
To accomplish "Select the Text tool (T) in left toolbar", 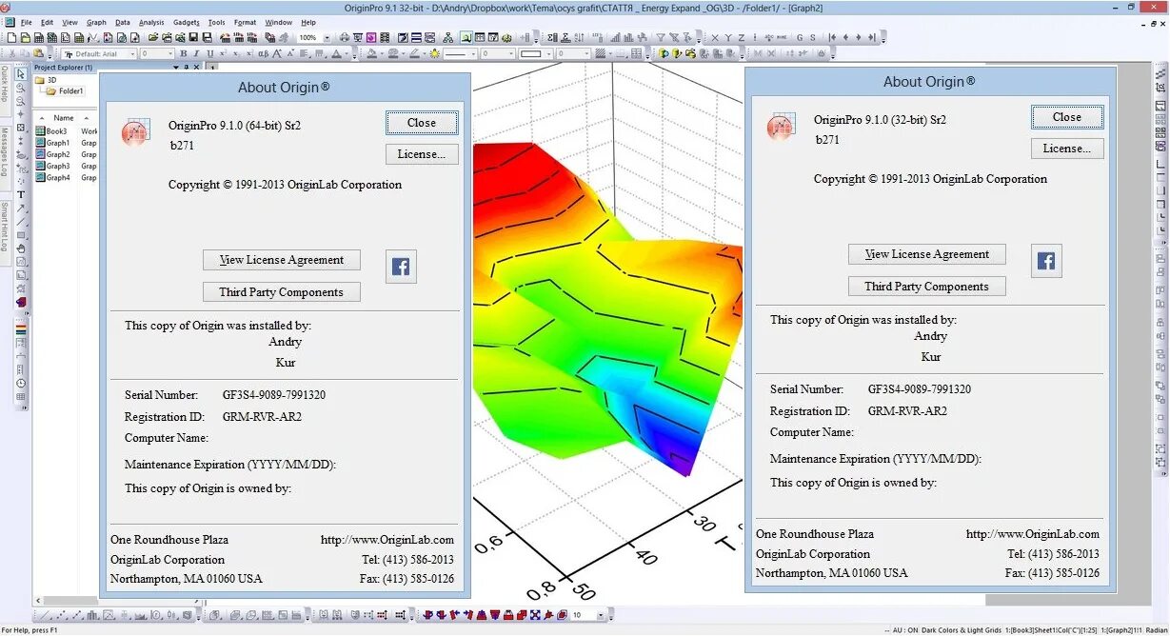I will pos(21,194).
